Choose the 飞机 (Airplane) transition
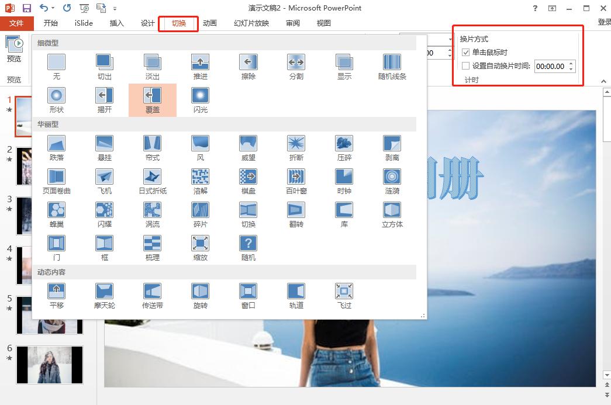The image size is (611, 405). (x=105, y=182)
